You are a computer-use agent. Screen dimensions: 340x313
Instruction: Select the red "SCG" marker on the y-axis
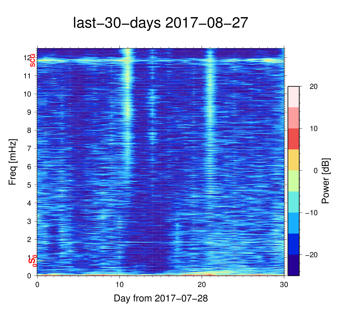pyautogui.click(x=32, y=60)
